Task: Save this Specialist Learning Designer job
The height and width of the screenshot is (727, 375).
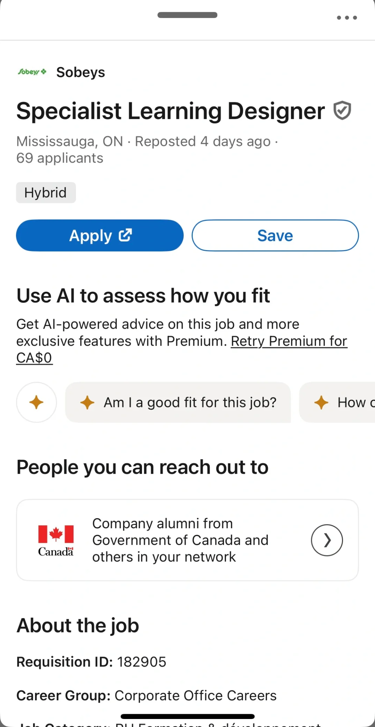Action: click(275, 236)
